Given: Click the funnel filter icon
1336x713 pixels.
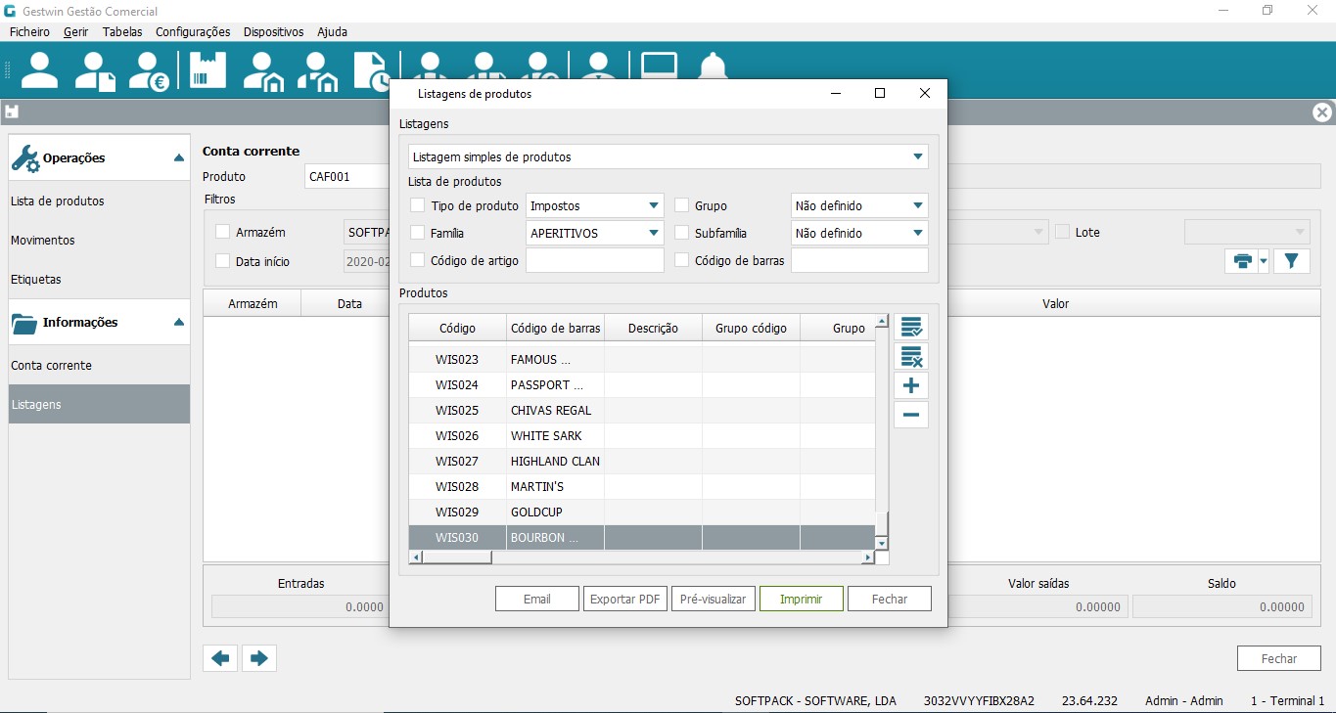Looking at the screenshot, I should pyautogui.click(x=1291, y=260).
